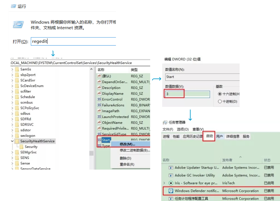Click the Run dialog program icon
Screen dimensions: 280x201
[x=18, y=24]
